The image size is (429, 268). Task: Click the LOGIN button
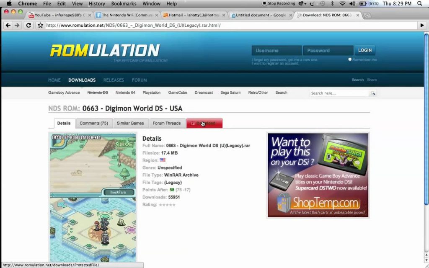point(365,50)
